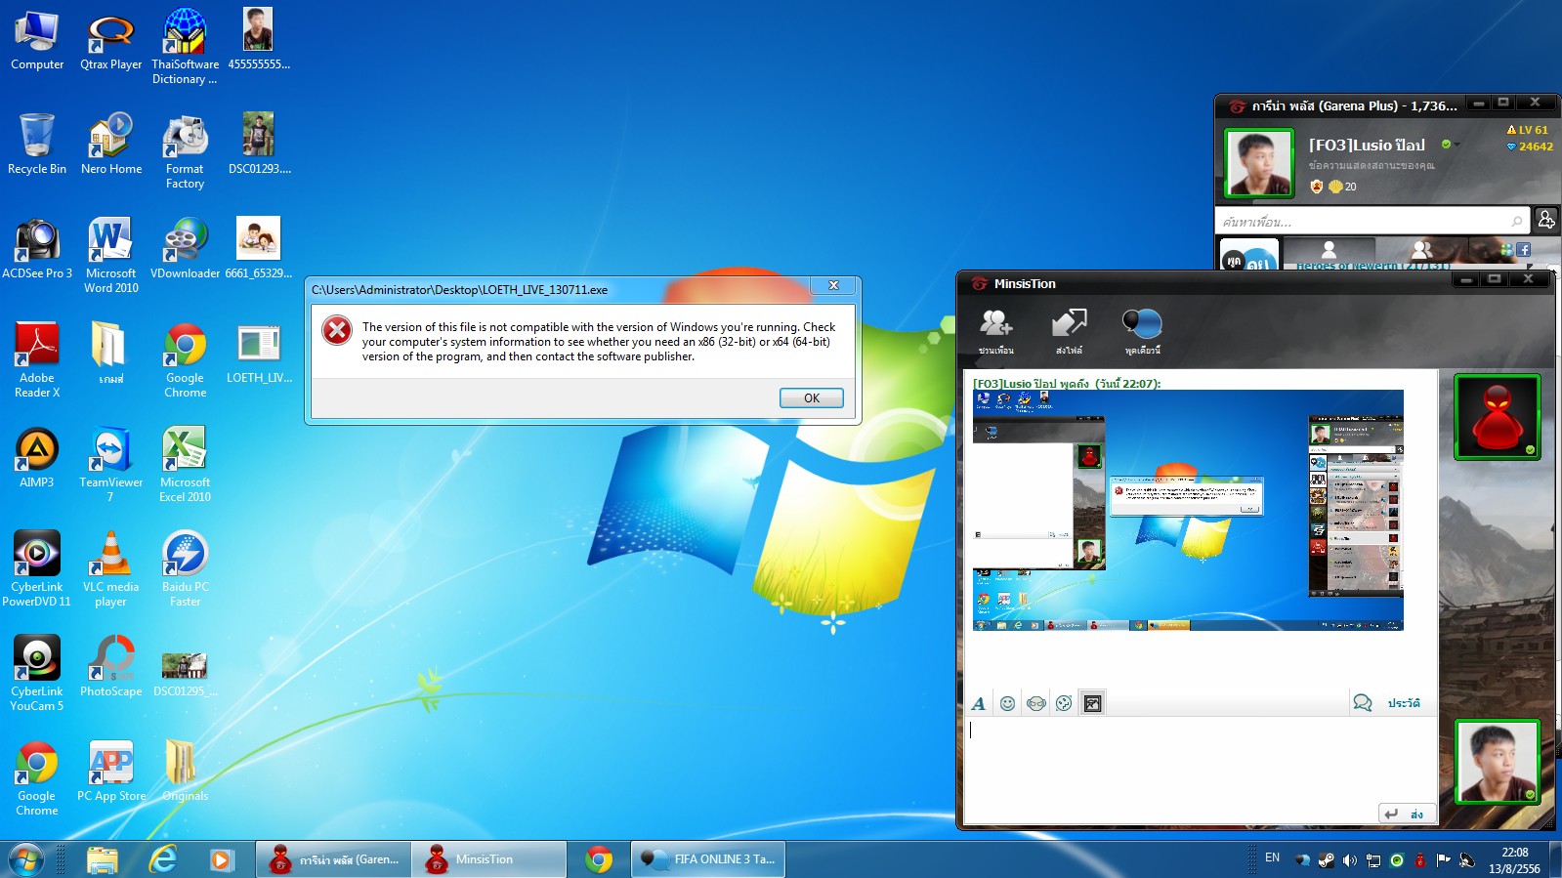Launch AIMP3 shortcut
1562x878 pixels.
point(37,458)
